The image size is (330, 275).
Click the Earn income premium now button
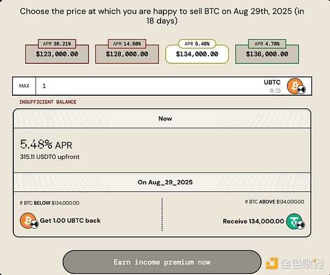pyautogui.click(x=162, y=262)
